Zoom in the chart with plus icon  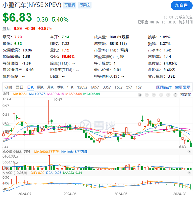tap(147, 95)
